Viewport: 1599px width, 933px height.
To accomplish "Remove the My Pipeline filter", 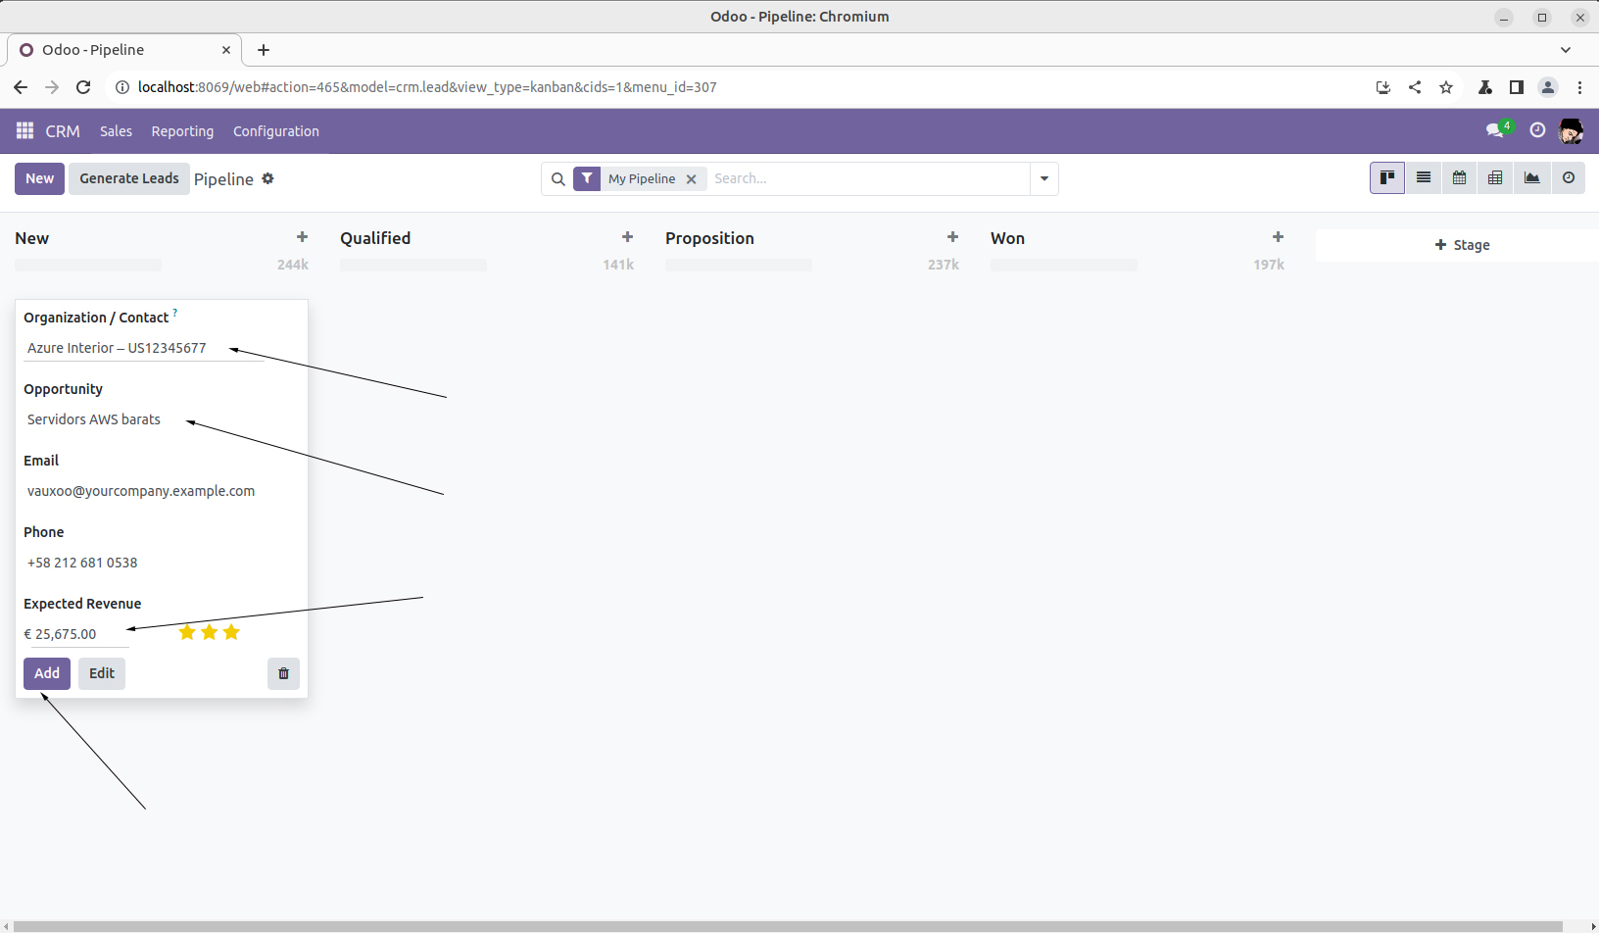I will pyautogui.click(x=691, y=179).
